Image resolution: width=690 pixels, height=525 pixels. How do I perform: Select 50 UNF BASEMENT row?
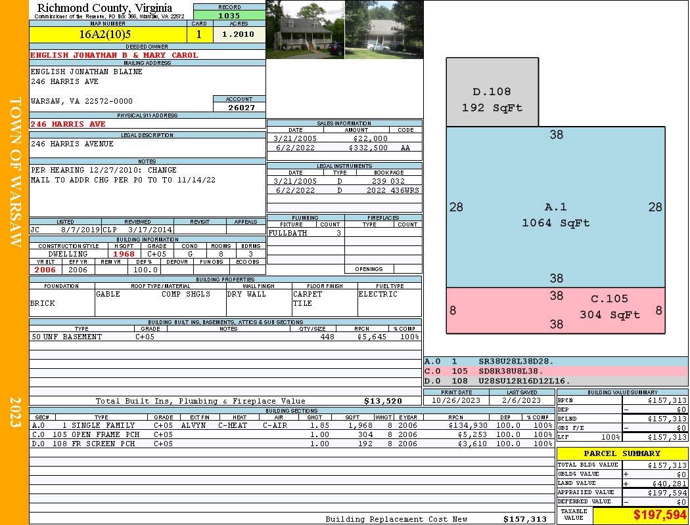(x=225, y=337)
